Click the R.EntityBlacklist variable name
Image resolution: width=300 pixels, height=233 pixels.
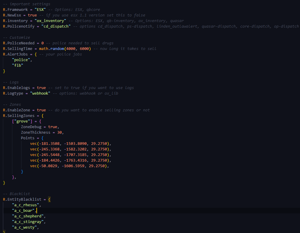(22, 199)
